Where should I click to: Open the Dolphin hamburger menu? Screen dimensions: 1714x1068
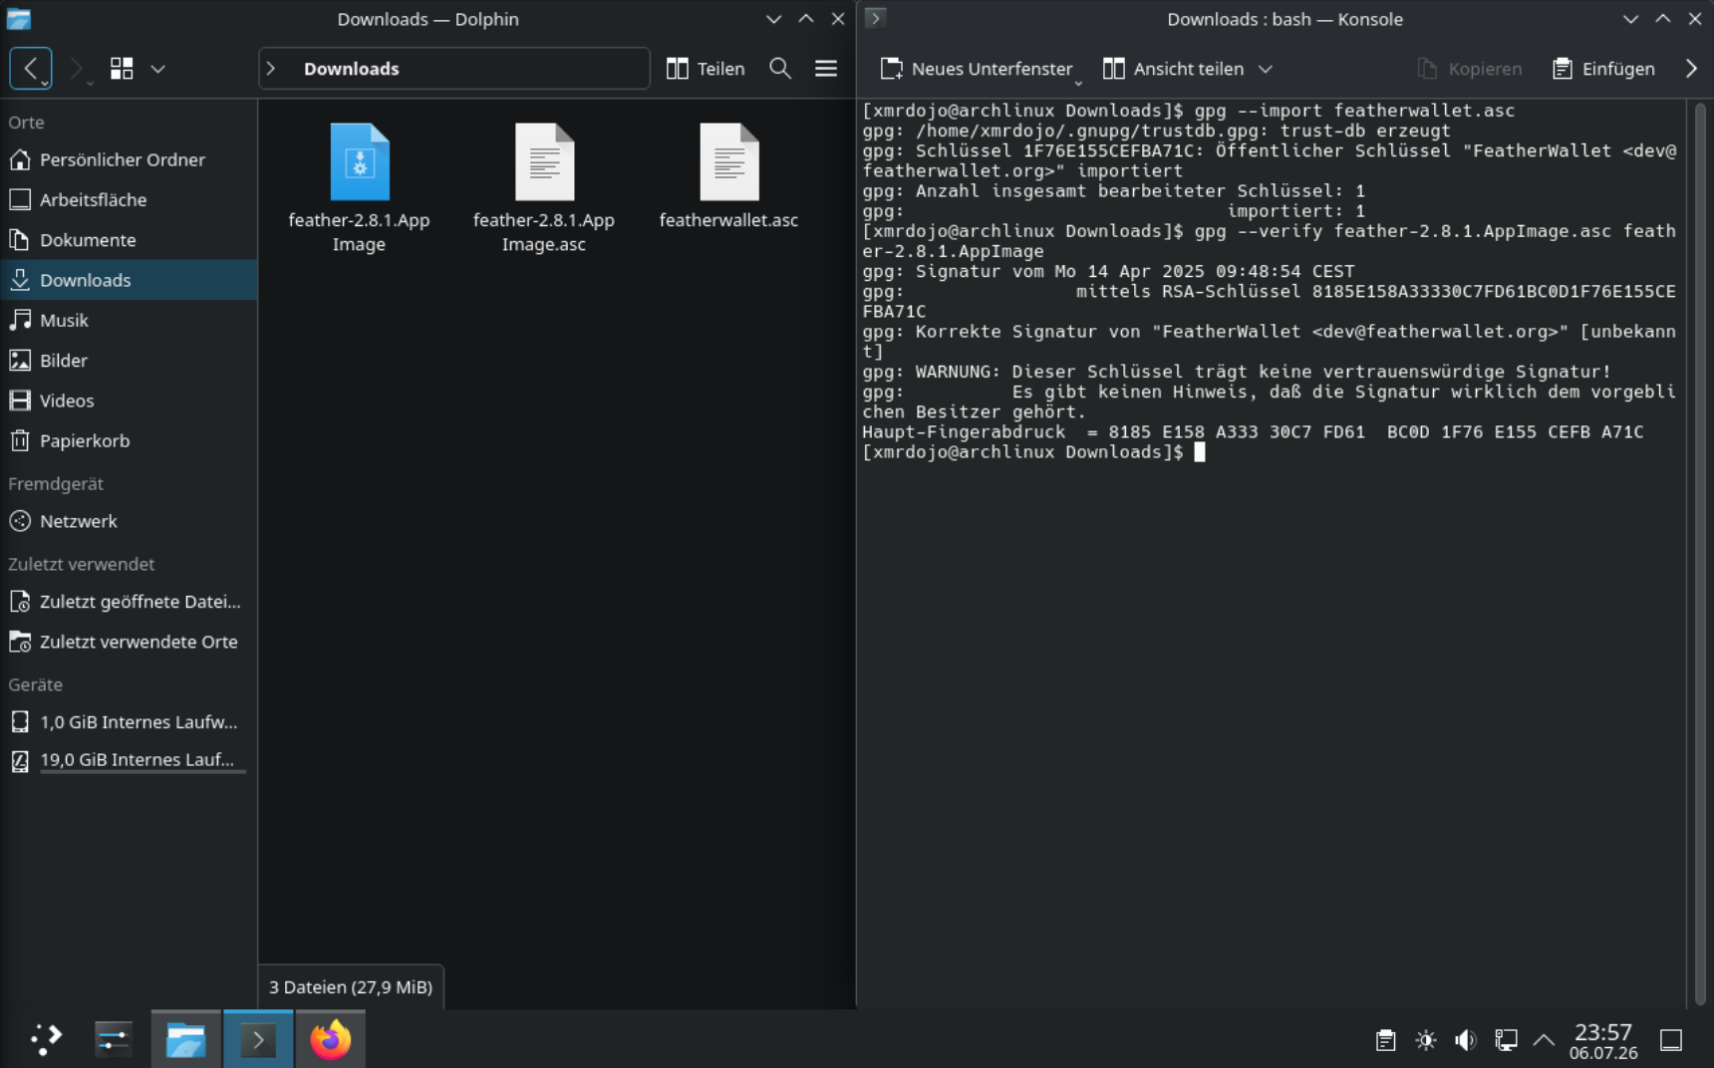[x=826, y=69]
